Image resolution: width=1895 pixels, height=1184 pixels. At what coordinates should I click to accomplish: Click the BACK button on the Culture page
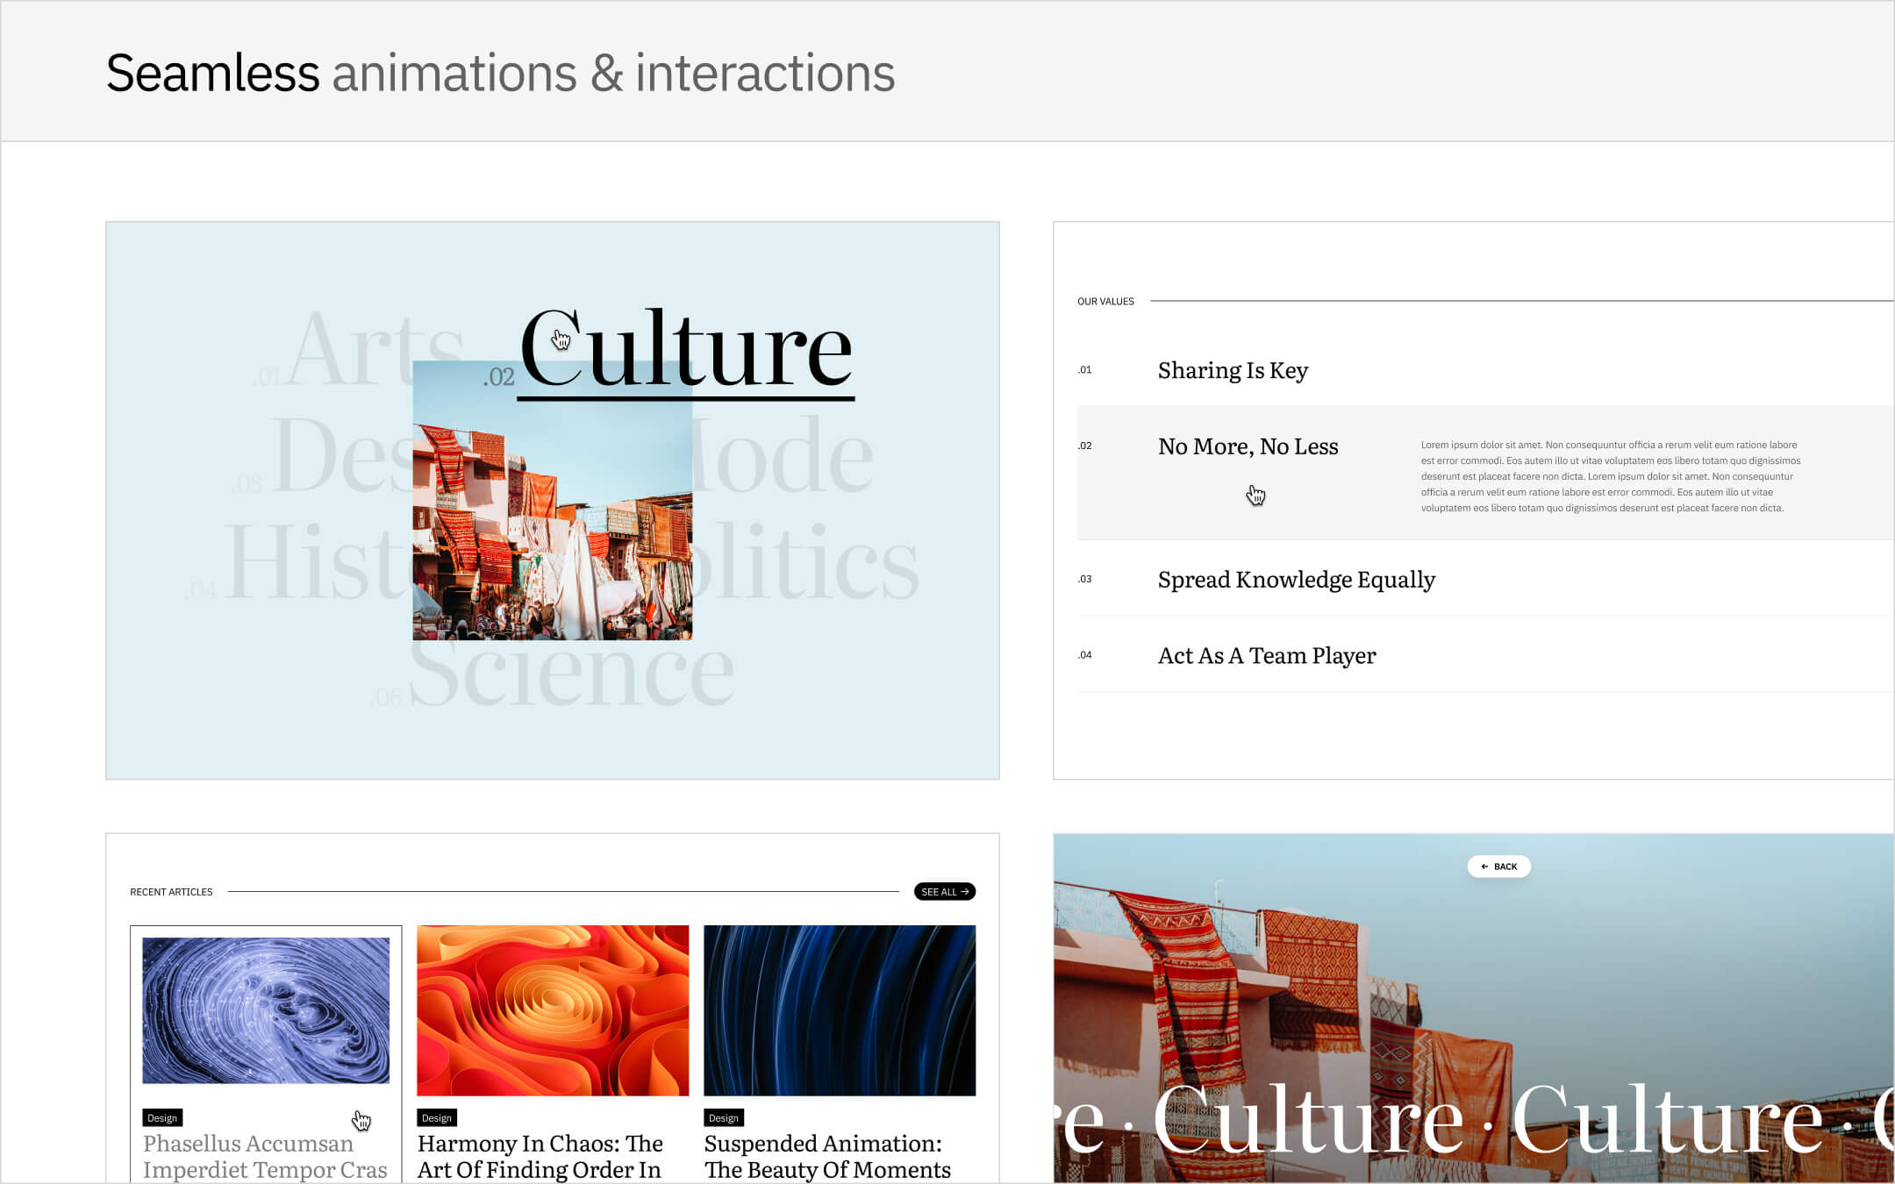pyautogui.click(x=1498, y=866)
